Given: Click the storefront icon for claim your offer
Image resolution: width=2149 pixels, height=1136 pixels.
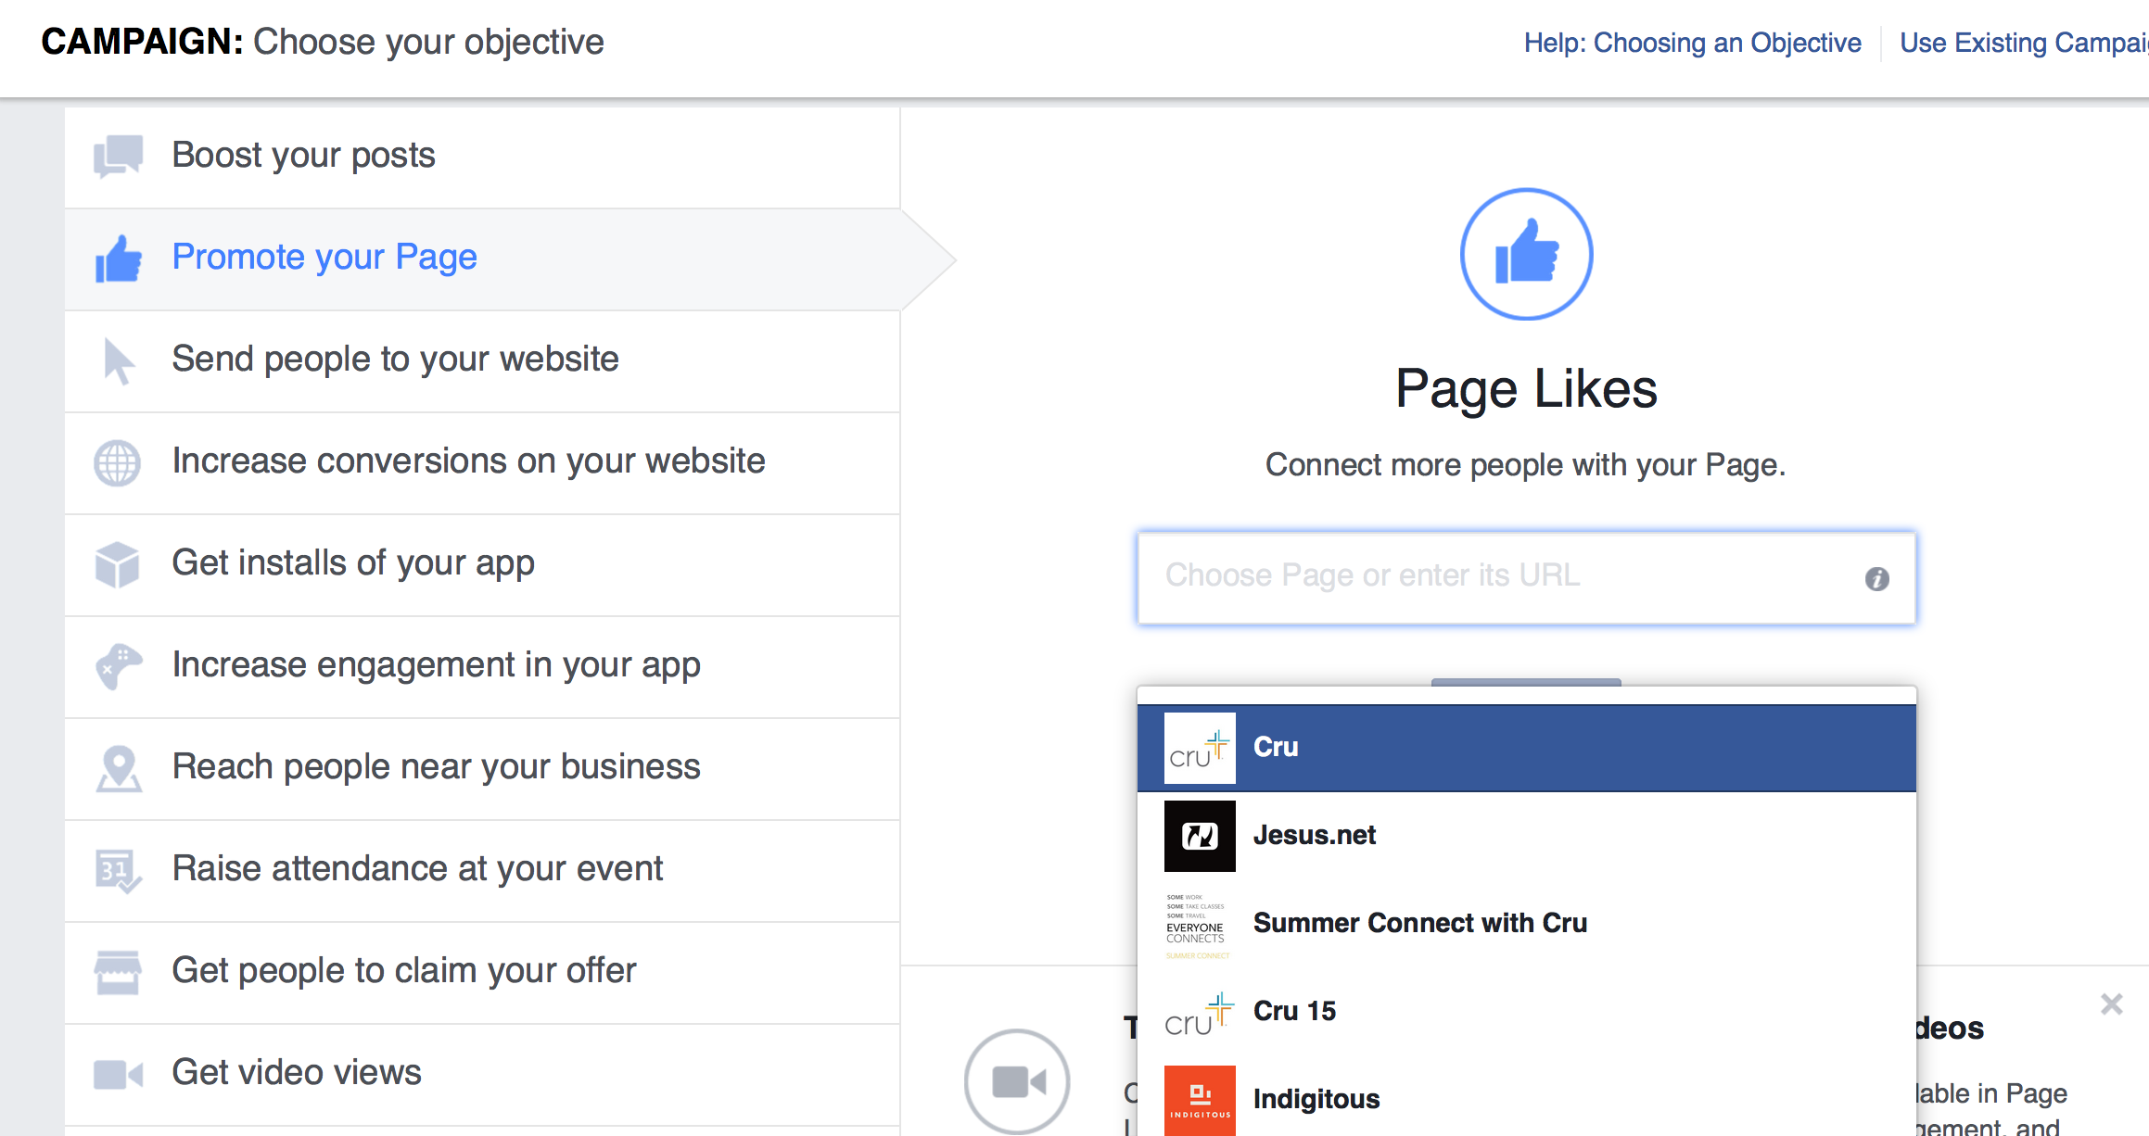Looking at the screenshot, I should click(x=118, y=972).
